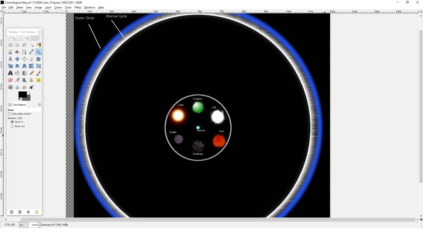Select the Perspective tool
This screenshot has height=236, width=423.
click(x=24, y=66)
